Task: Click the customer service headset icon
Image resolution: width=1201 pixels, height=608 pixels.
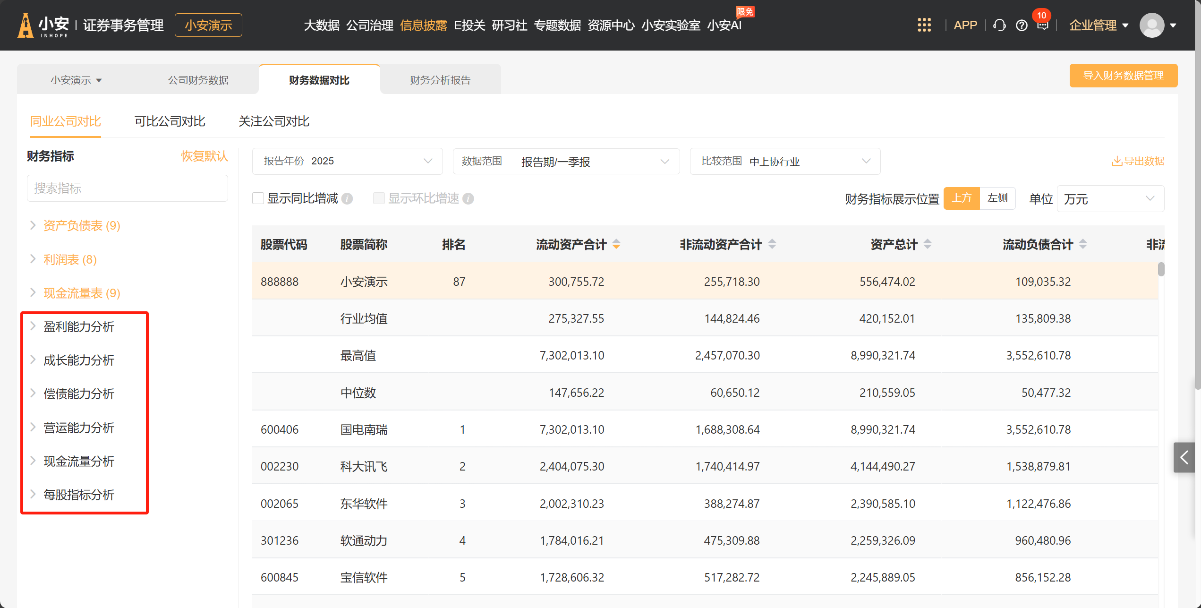Action: (999, 25)
